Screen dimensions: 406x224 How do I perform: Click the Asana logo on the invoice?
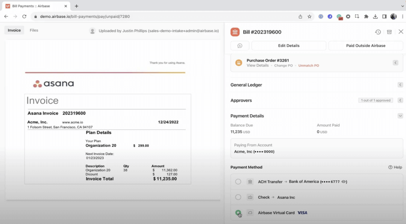tap(54, 84)
